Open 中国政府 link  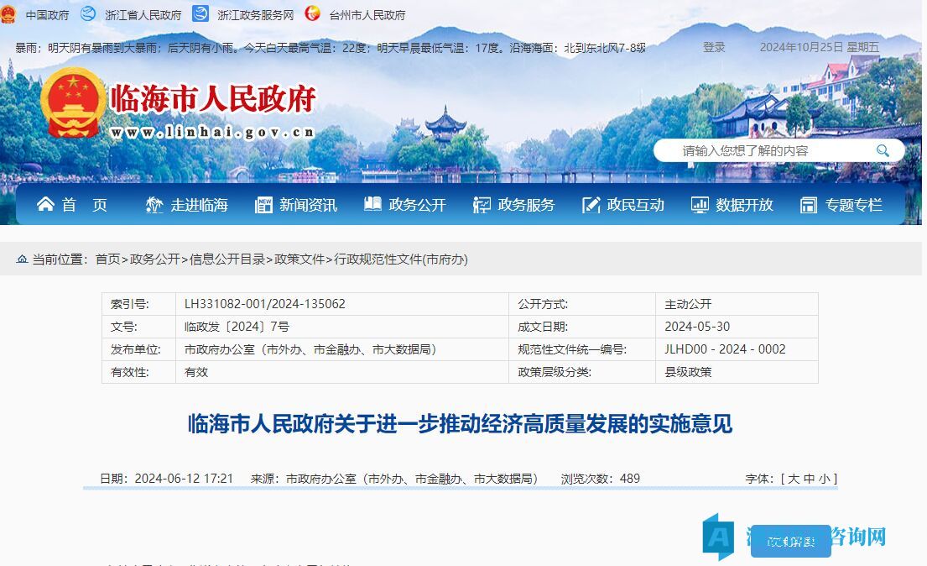(47, 15)
